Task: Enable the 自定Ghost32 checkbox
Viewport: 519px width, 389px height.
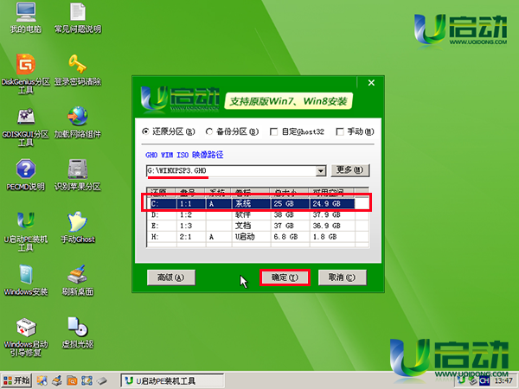Action: point(274,132)
